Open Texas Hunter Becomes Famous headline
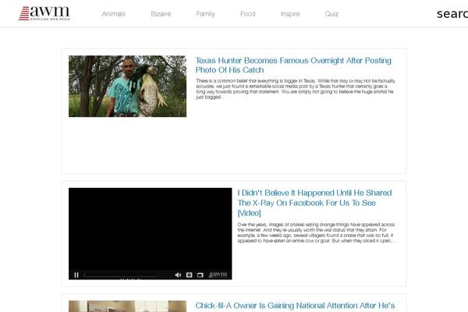 (293, 65)
